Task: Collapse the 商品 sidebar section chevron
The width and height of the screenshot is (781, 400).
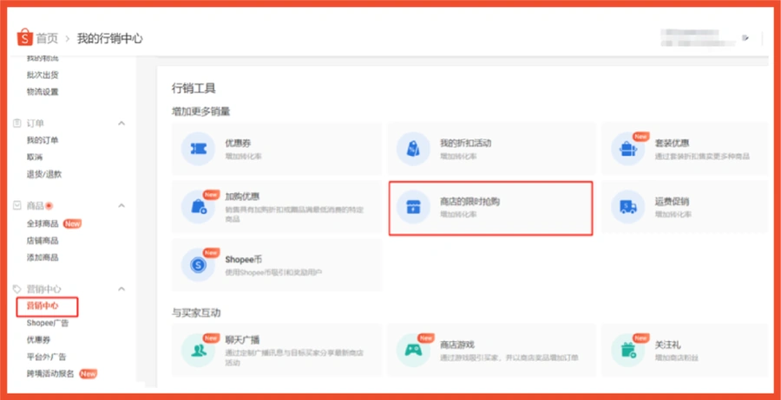Action: point(121,206)
